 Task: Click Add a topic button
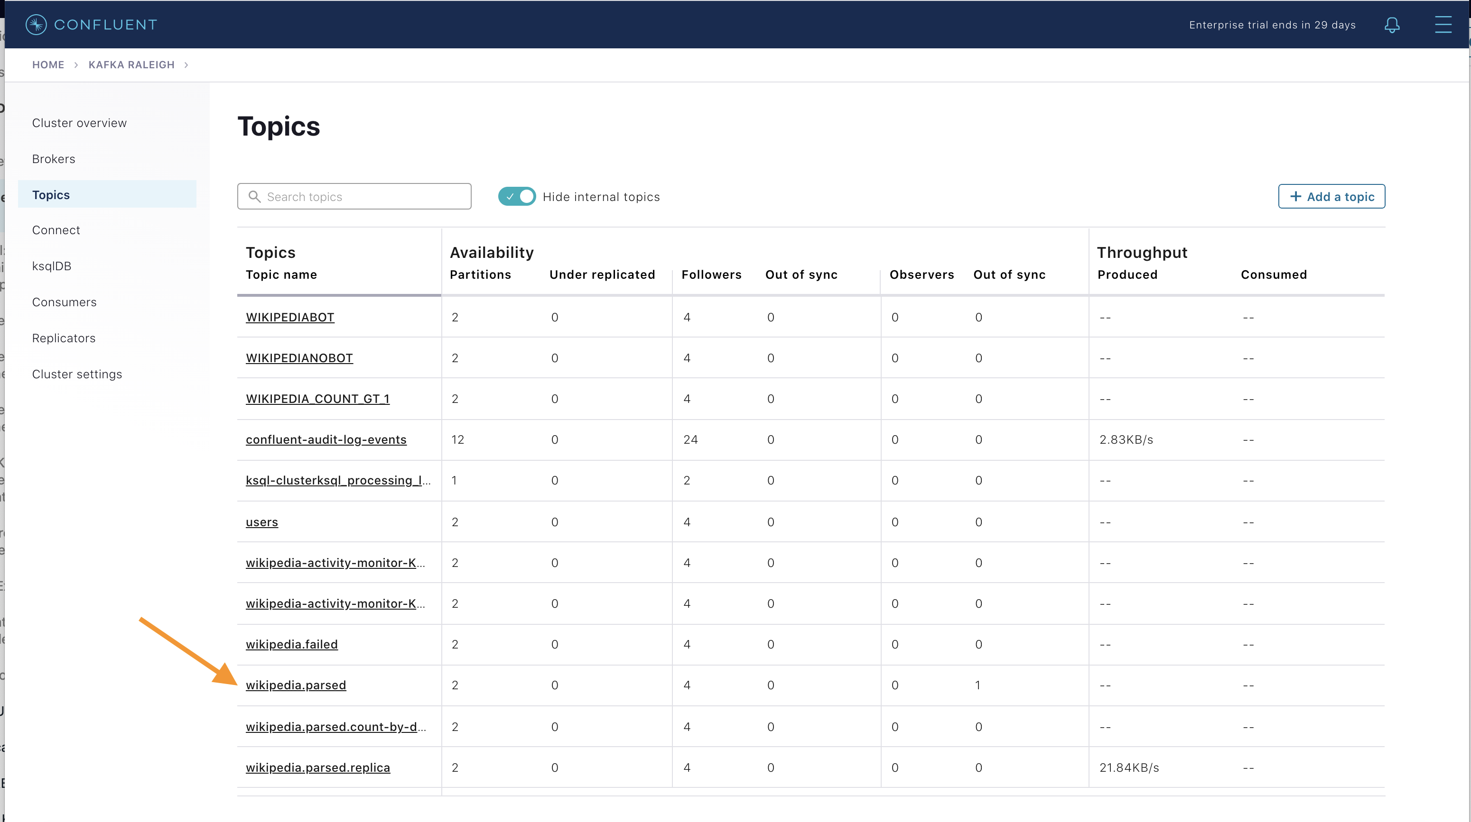[1331, 196]
